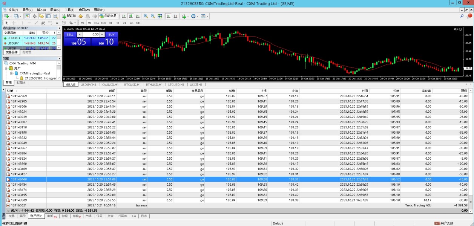Click the new chart icon in toolbar
Viewport: 474px width, 226px height.
[x=6, y=16]
